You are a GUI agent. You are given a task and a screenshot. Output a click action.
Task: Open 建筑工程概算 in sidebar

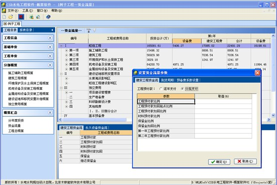coord(18,78)
